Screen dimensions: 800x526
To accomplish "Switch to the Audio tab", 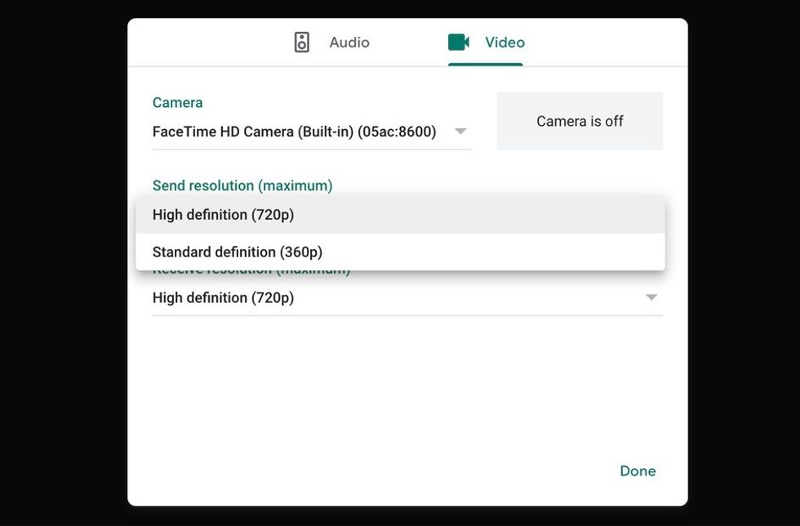I will (x=349, y=42).
